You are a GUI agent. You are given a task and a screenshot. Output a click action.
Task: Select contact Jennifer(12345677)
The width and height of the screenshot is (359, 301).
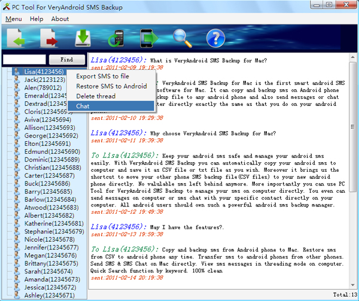51,247
